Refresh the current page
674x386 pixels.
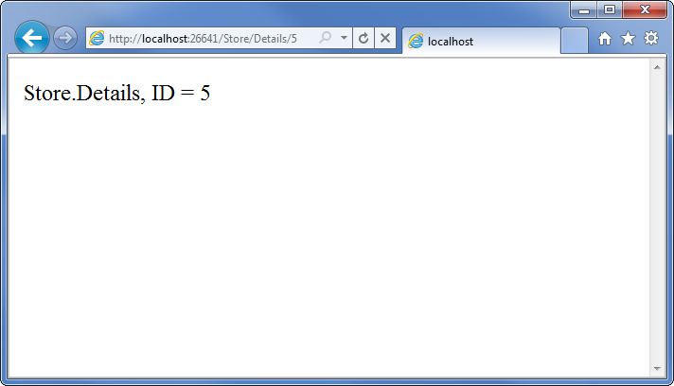(x=364, y=39)
